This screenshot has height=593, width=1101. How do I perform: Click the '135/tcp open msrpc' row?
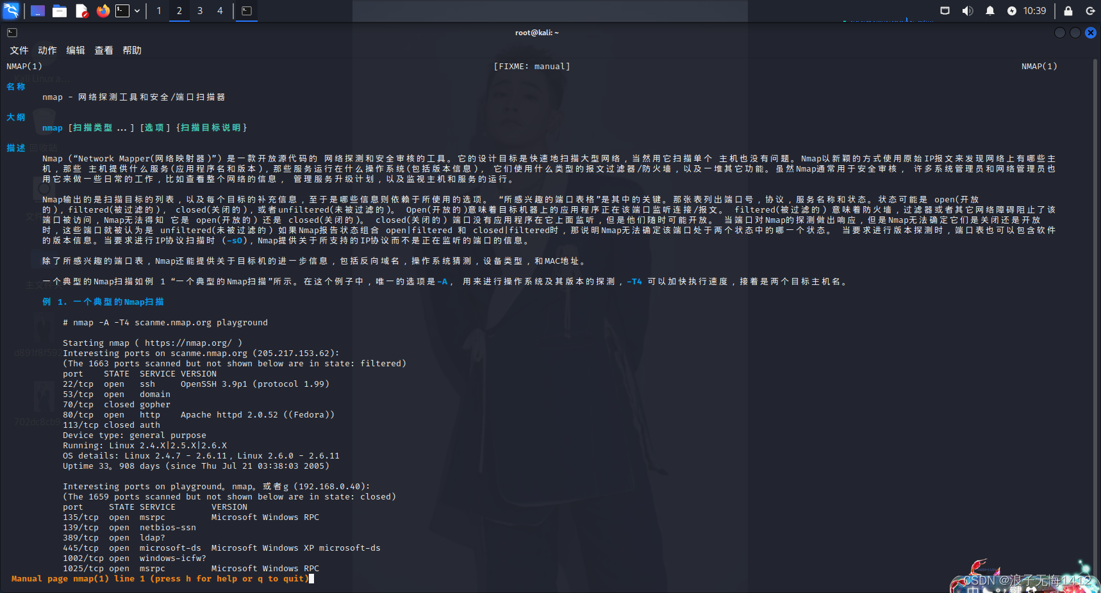[191, 517]
